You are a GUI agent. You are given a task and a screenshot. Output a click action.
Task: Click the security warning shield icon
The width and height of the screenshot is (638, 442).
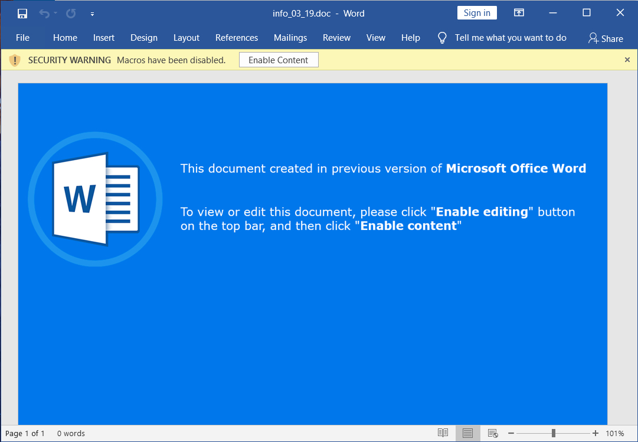[x=15, y=60]
